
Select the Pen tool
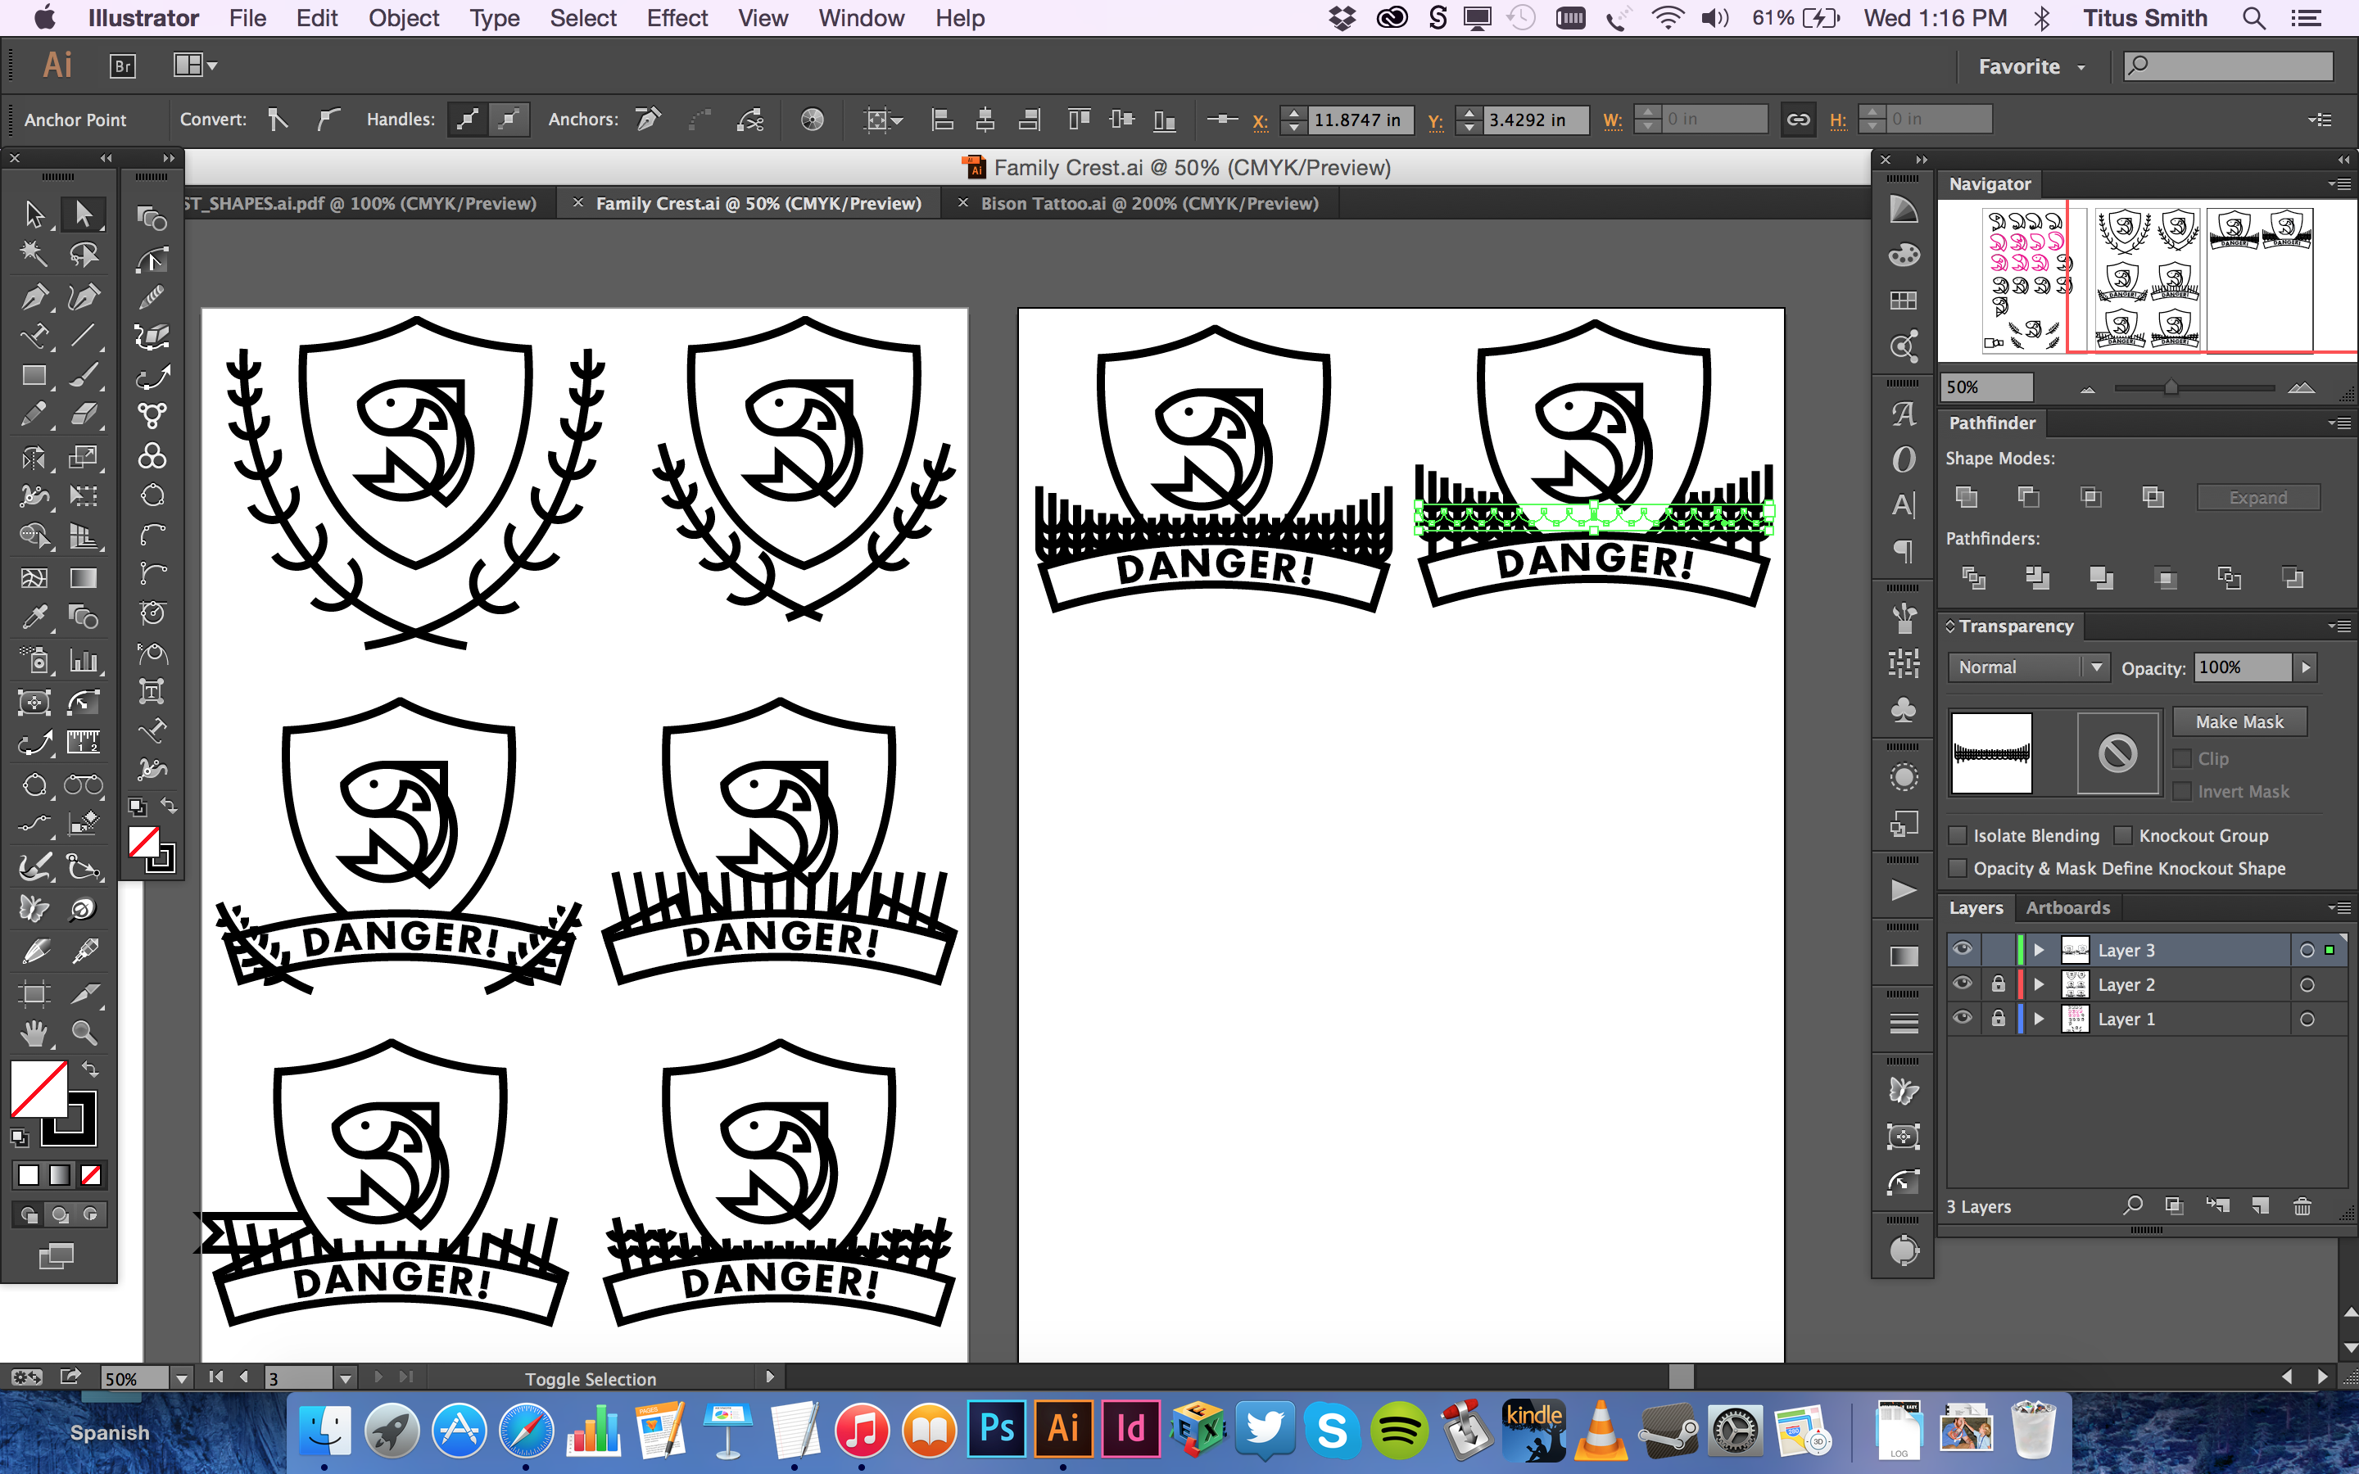34,296
